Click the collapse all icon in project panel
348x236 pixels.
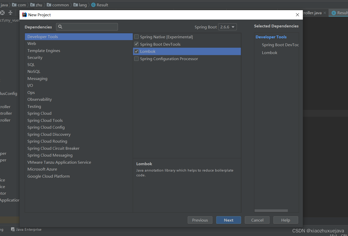coord(10,13)
